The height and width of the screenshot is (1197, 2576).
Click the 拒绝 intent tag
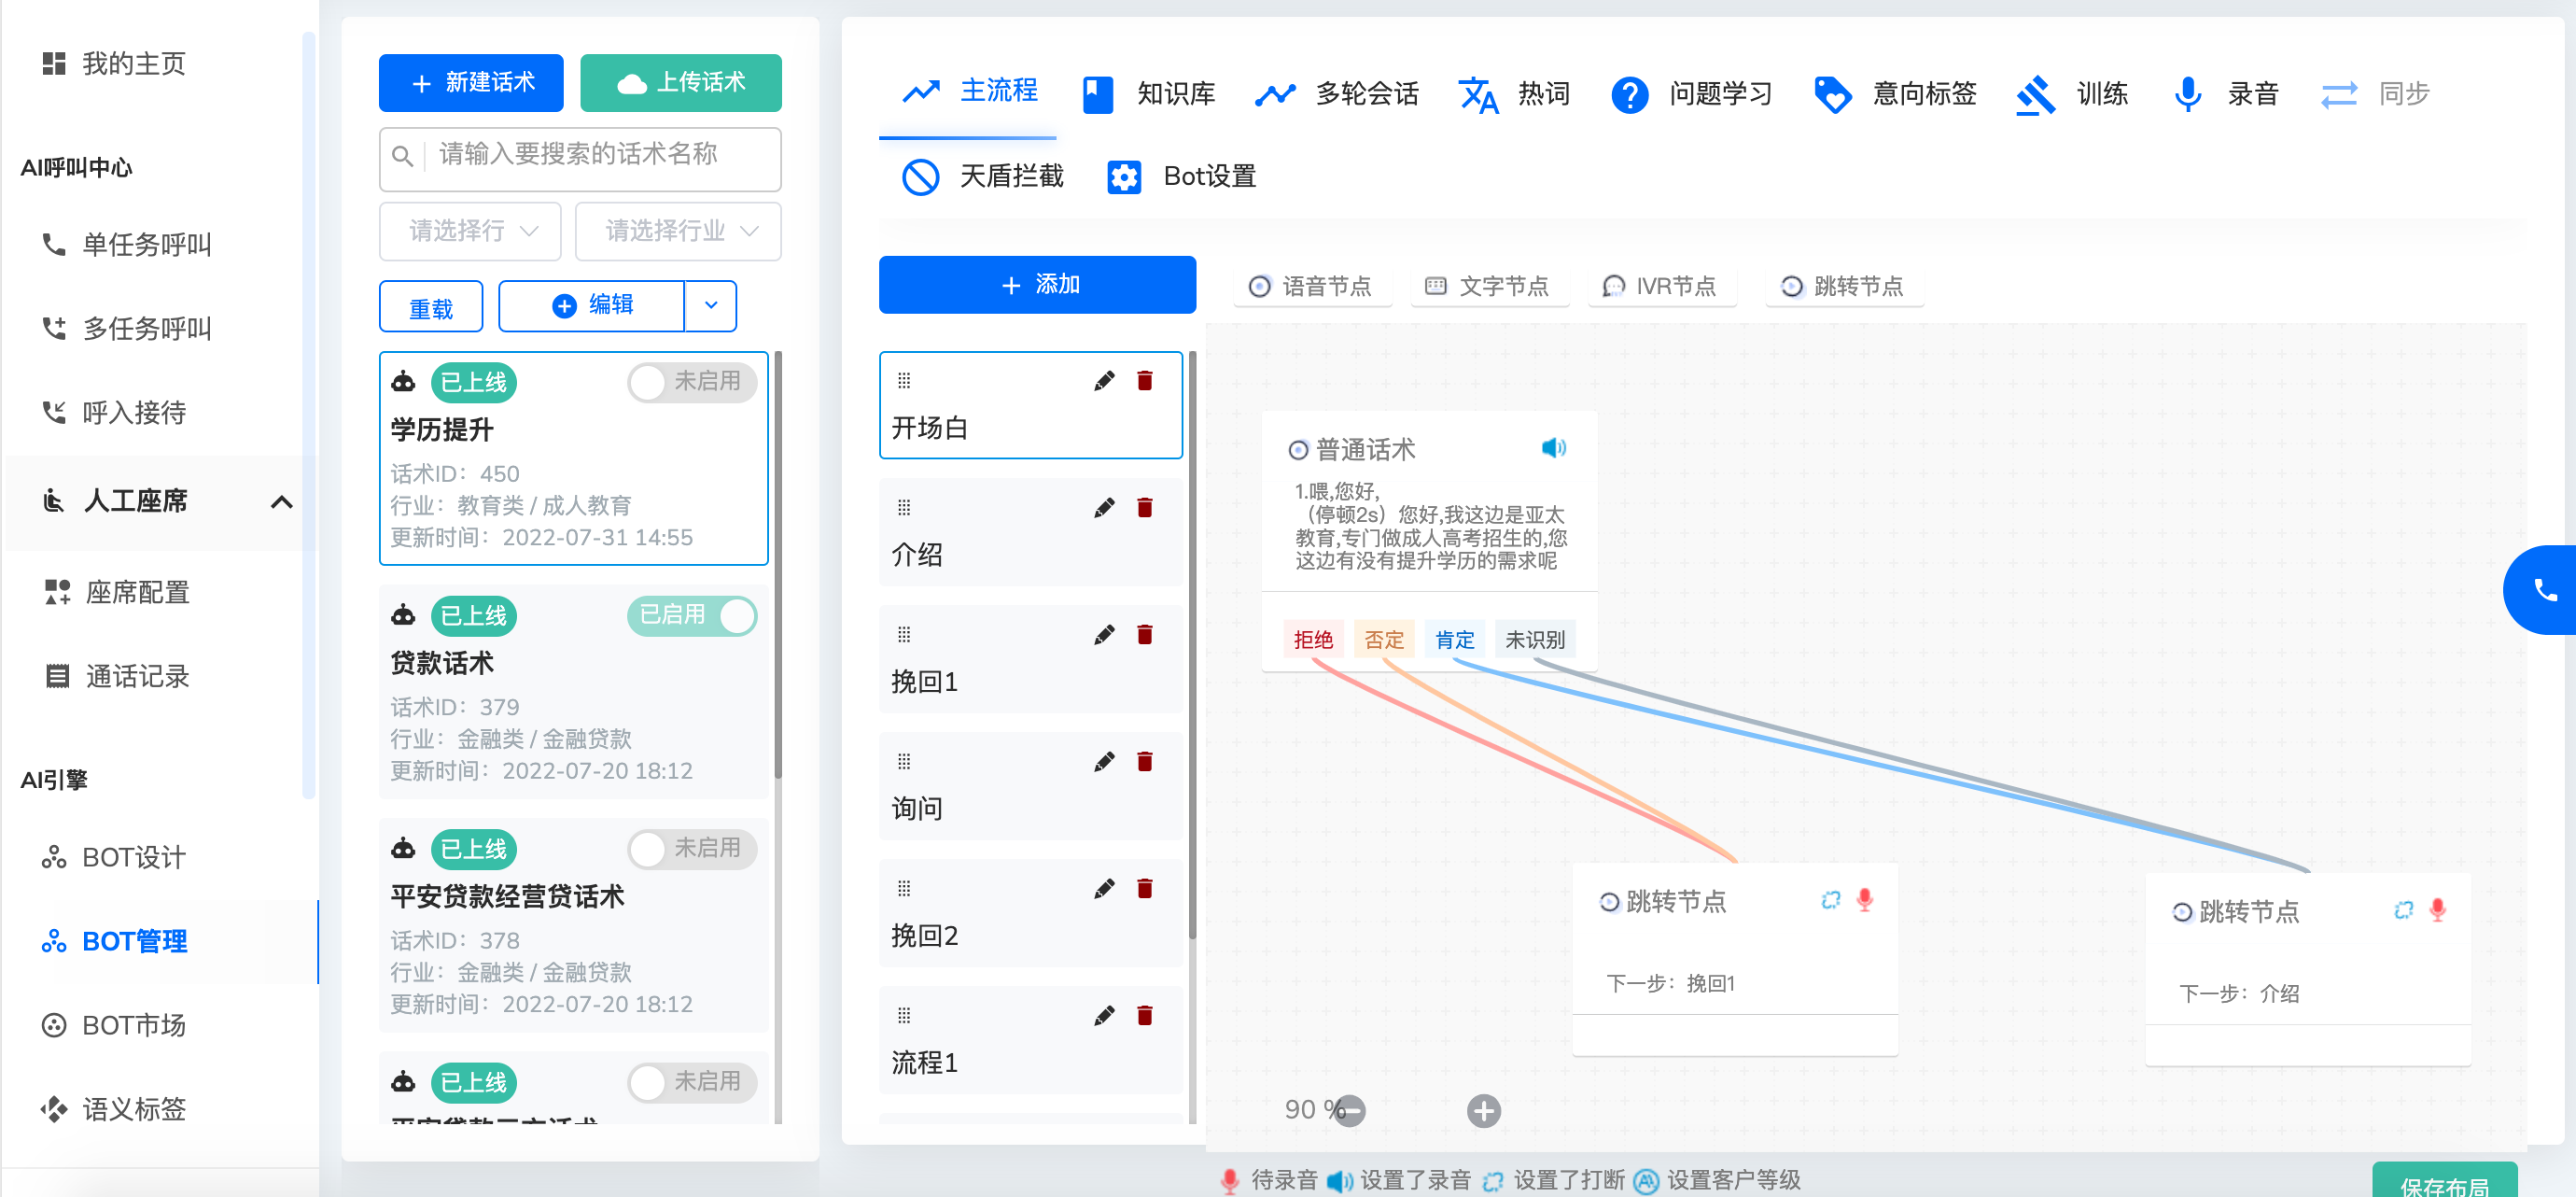point(1313,640)
